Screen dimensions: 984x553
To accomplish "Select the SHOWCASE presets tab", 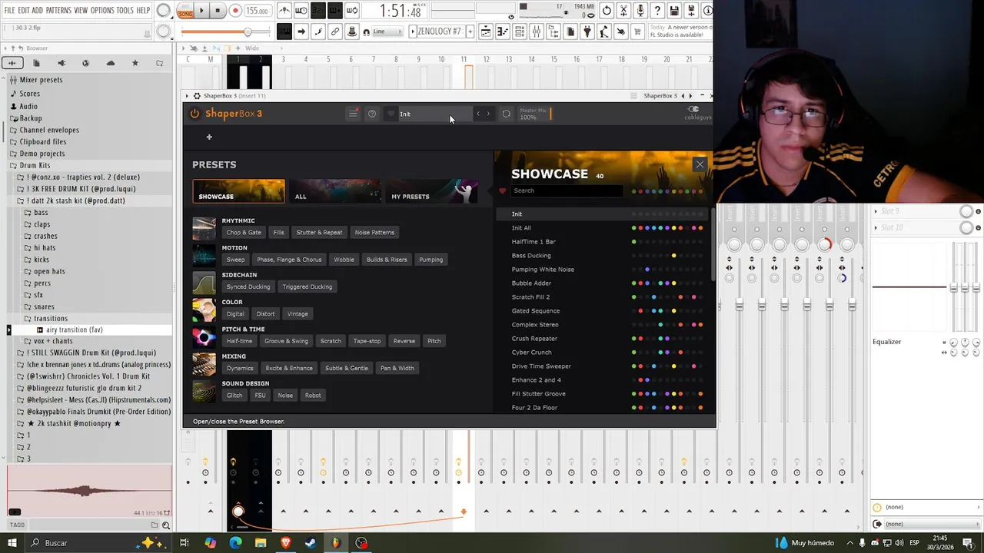I will pos(238,191).
